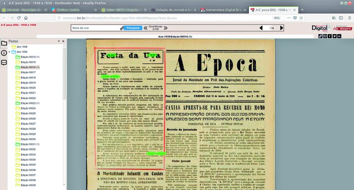The width and height of the screenshot is (354, 190).
Task: Open the information panel icon
Action: pos(4,53)
